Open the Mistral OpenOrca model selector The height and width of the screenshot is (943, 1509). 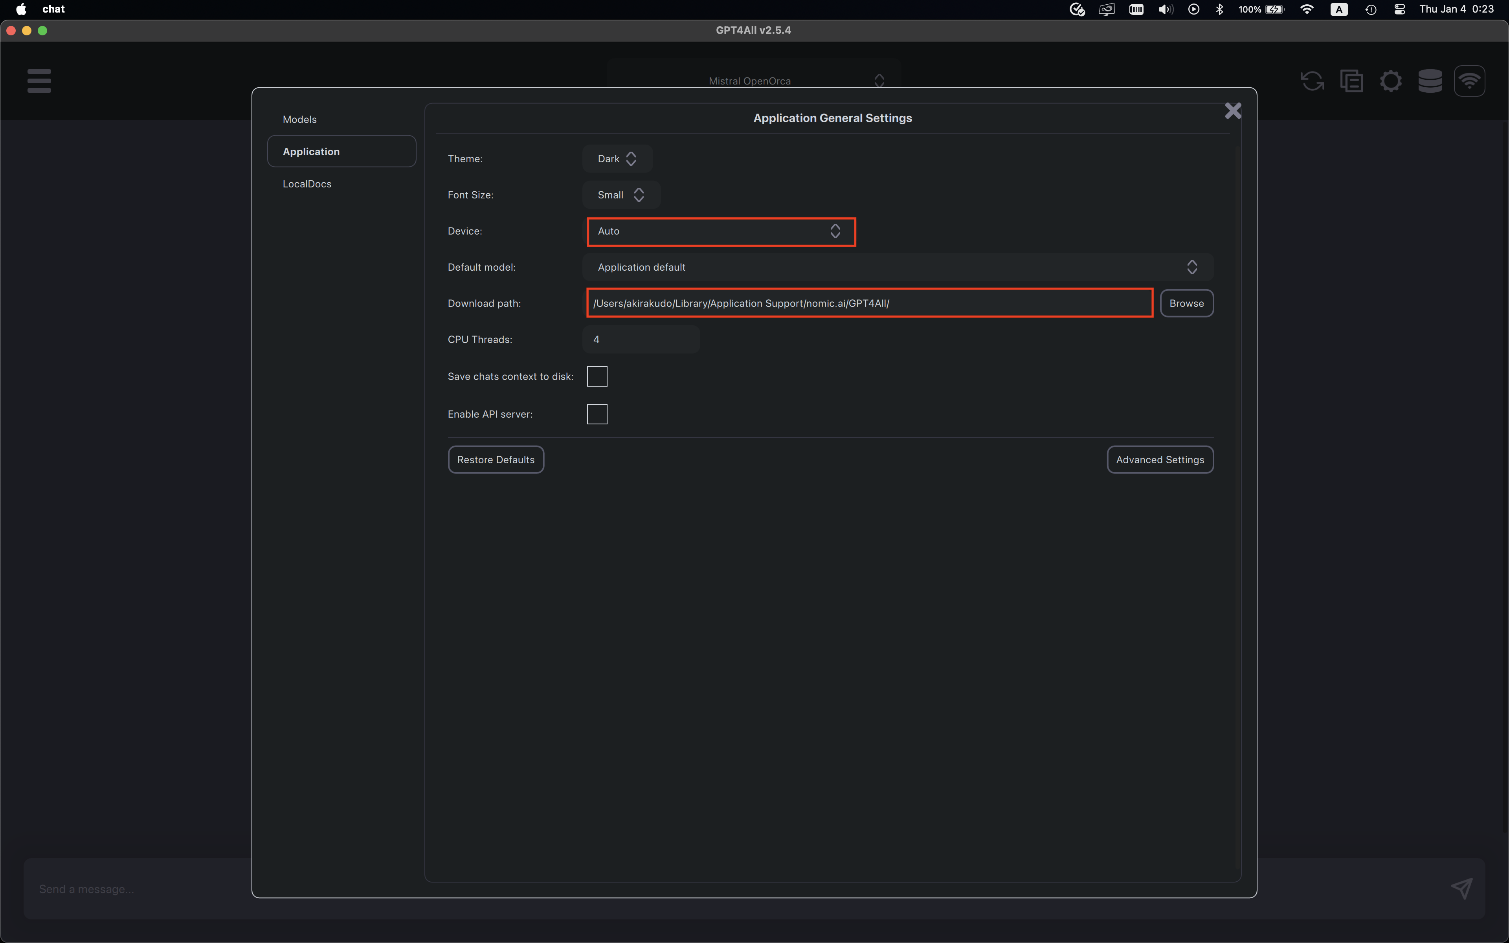754,81
